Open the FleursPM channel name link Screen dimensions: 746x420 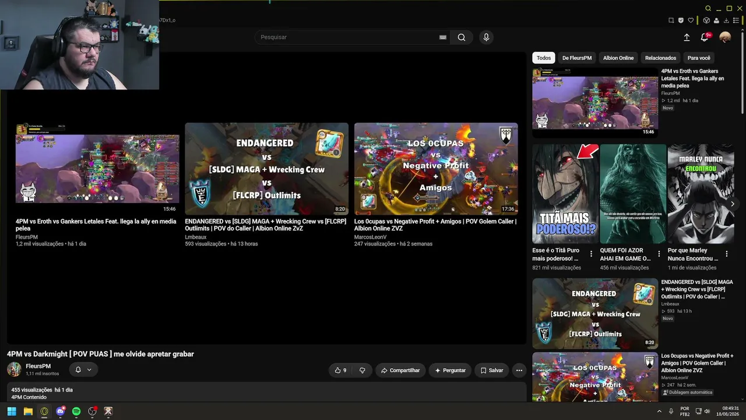(38, 366)
